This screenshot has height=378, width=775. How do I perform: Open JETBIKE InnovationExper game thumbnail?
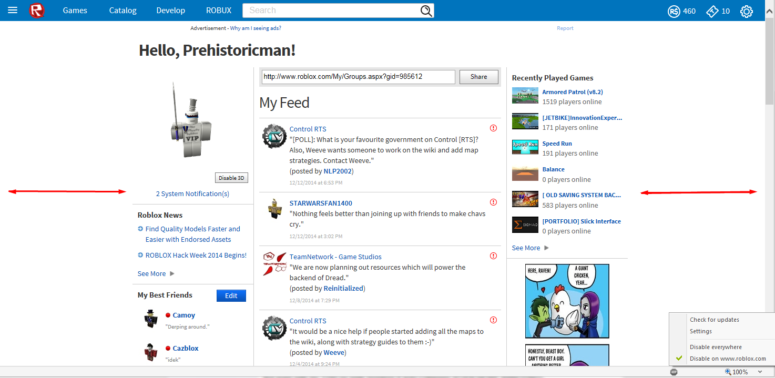[x=525, y=121]
